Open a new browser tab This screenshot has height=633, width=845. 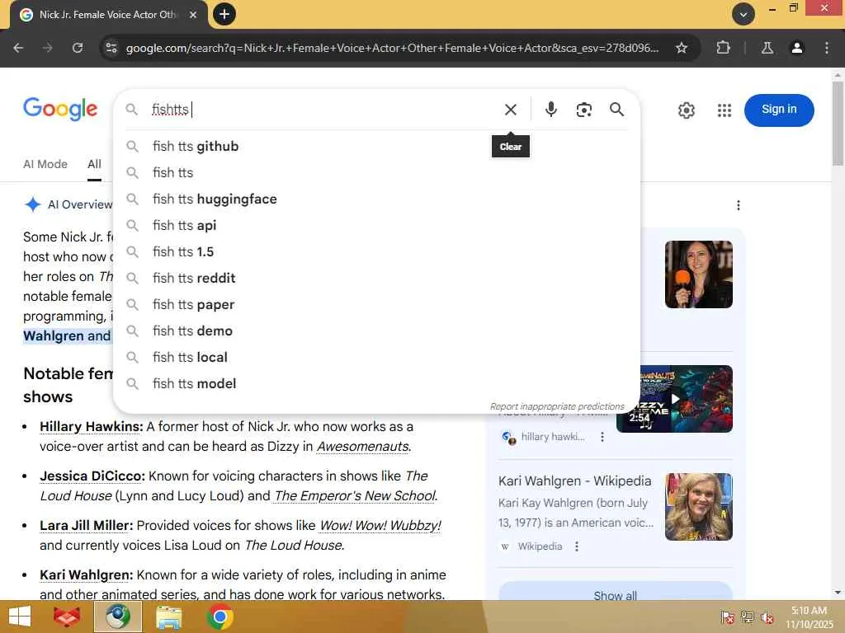click(x=224, y=14)
